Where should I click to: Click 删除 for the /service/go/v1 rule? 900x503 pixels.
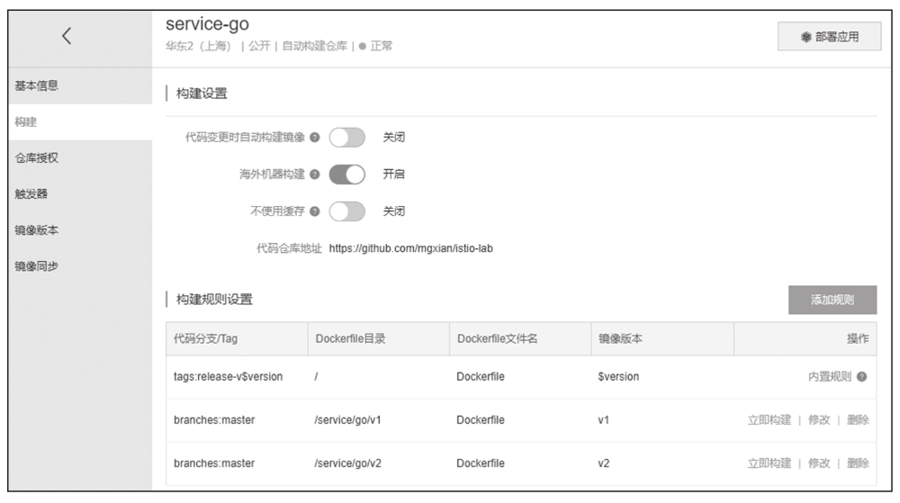(x=858, y=420)
